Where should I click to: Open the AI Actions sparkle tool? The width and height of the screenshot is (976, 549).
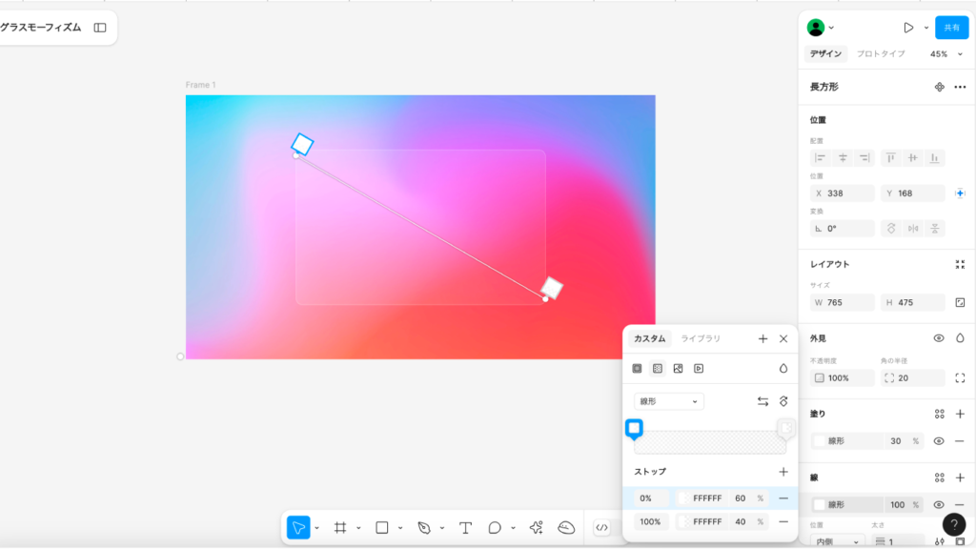[537, 528]
